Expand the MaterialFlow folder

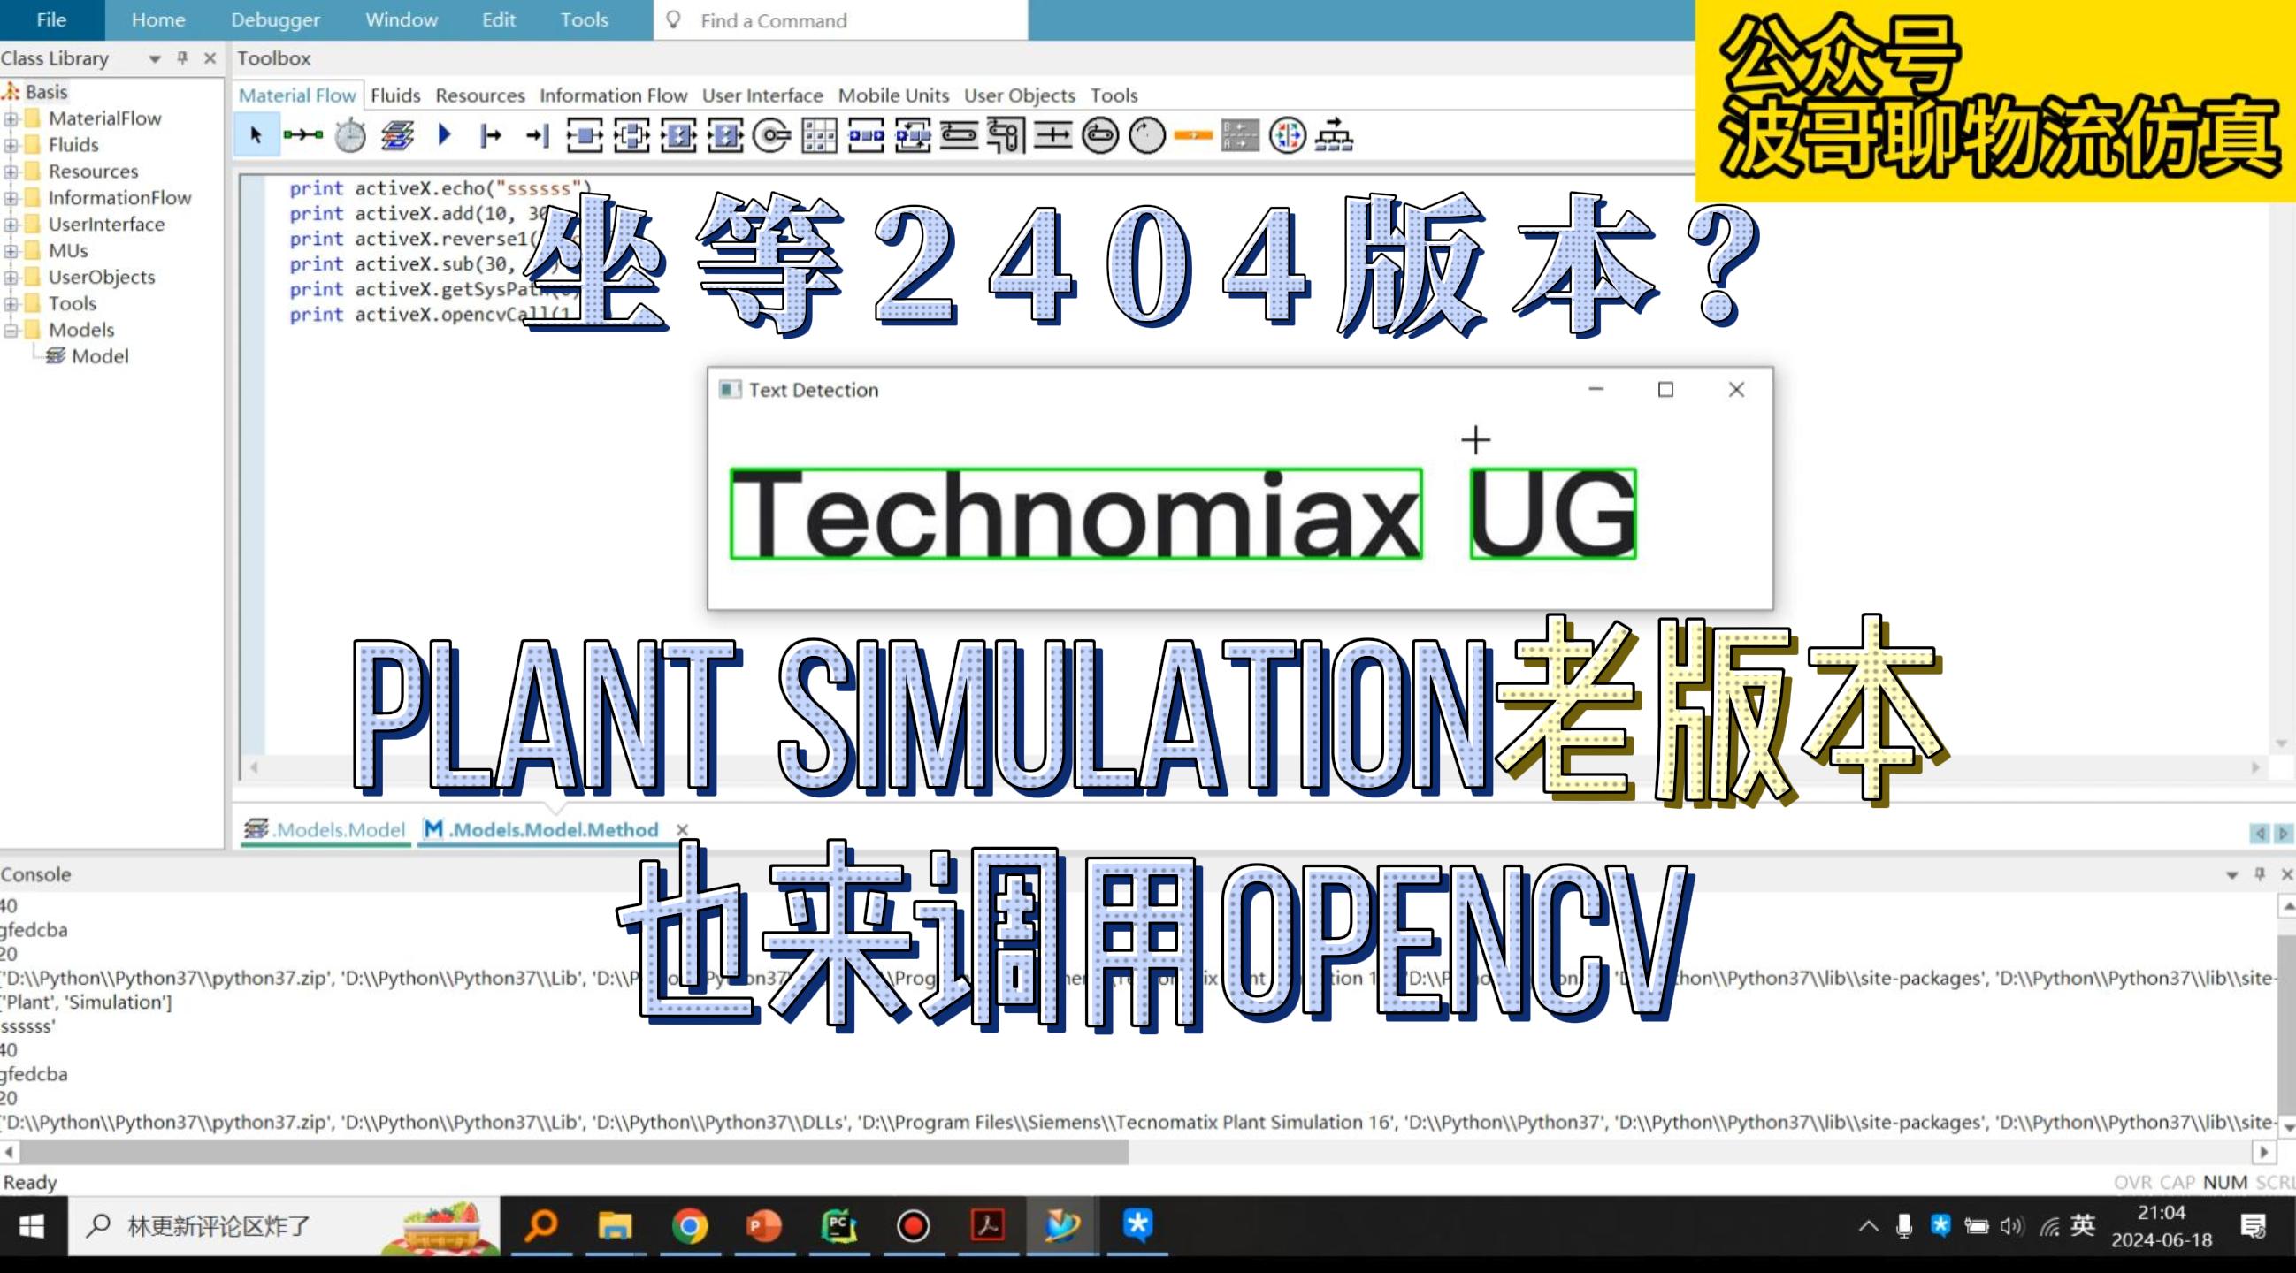(x=11, y=118)
